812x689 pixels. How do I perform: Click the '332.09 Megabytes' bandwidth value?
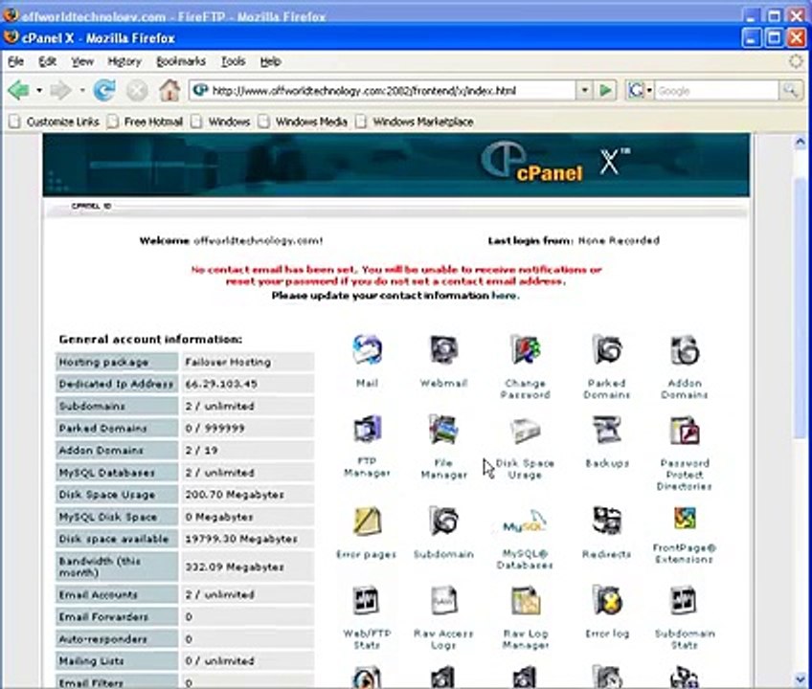[235, 567]
